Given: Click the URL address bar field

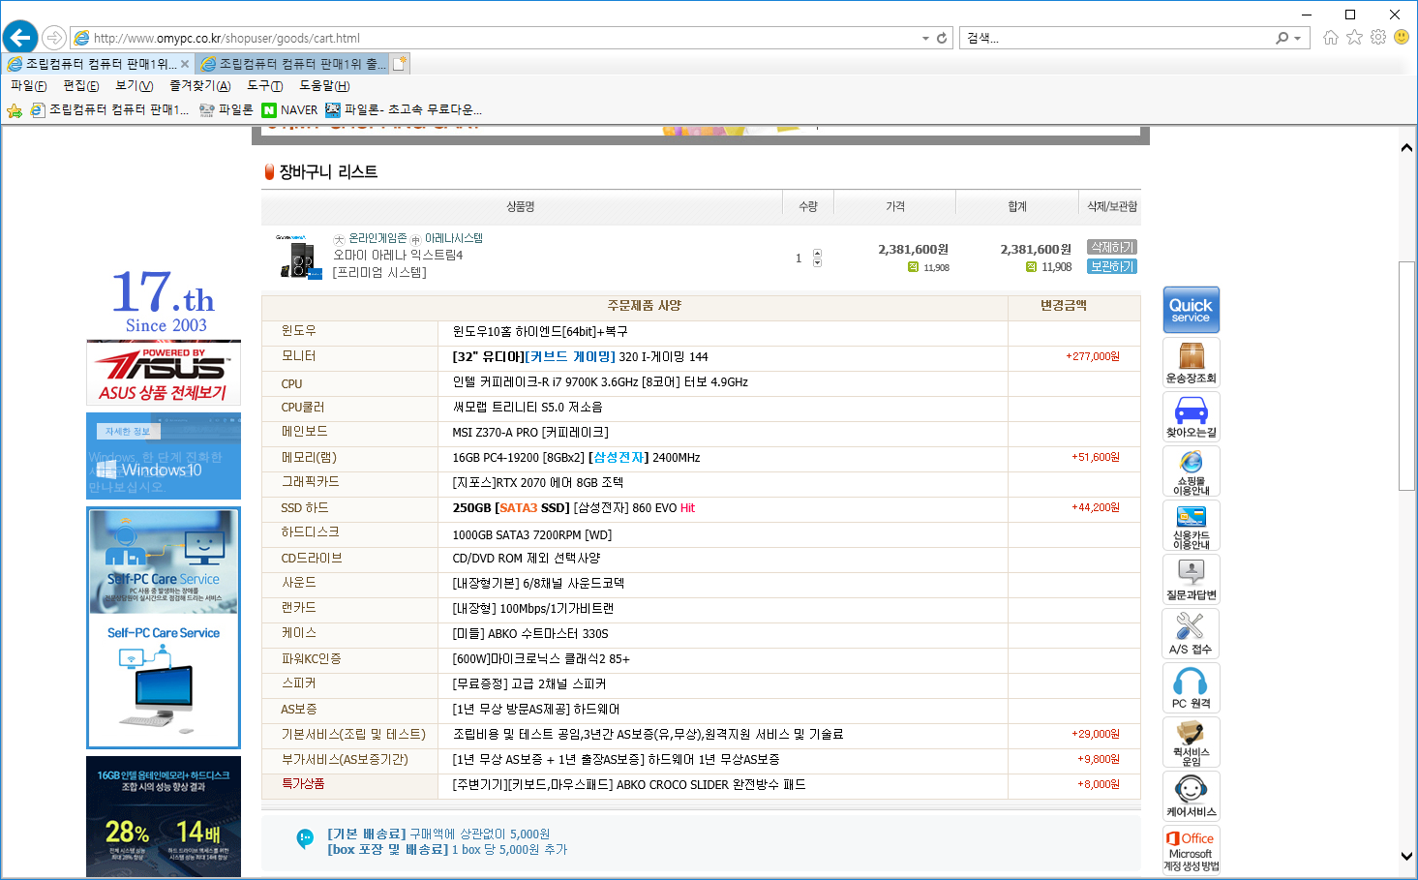Looking at the screenshot, I should point(494,38).
